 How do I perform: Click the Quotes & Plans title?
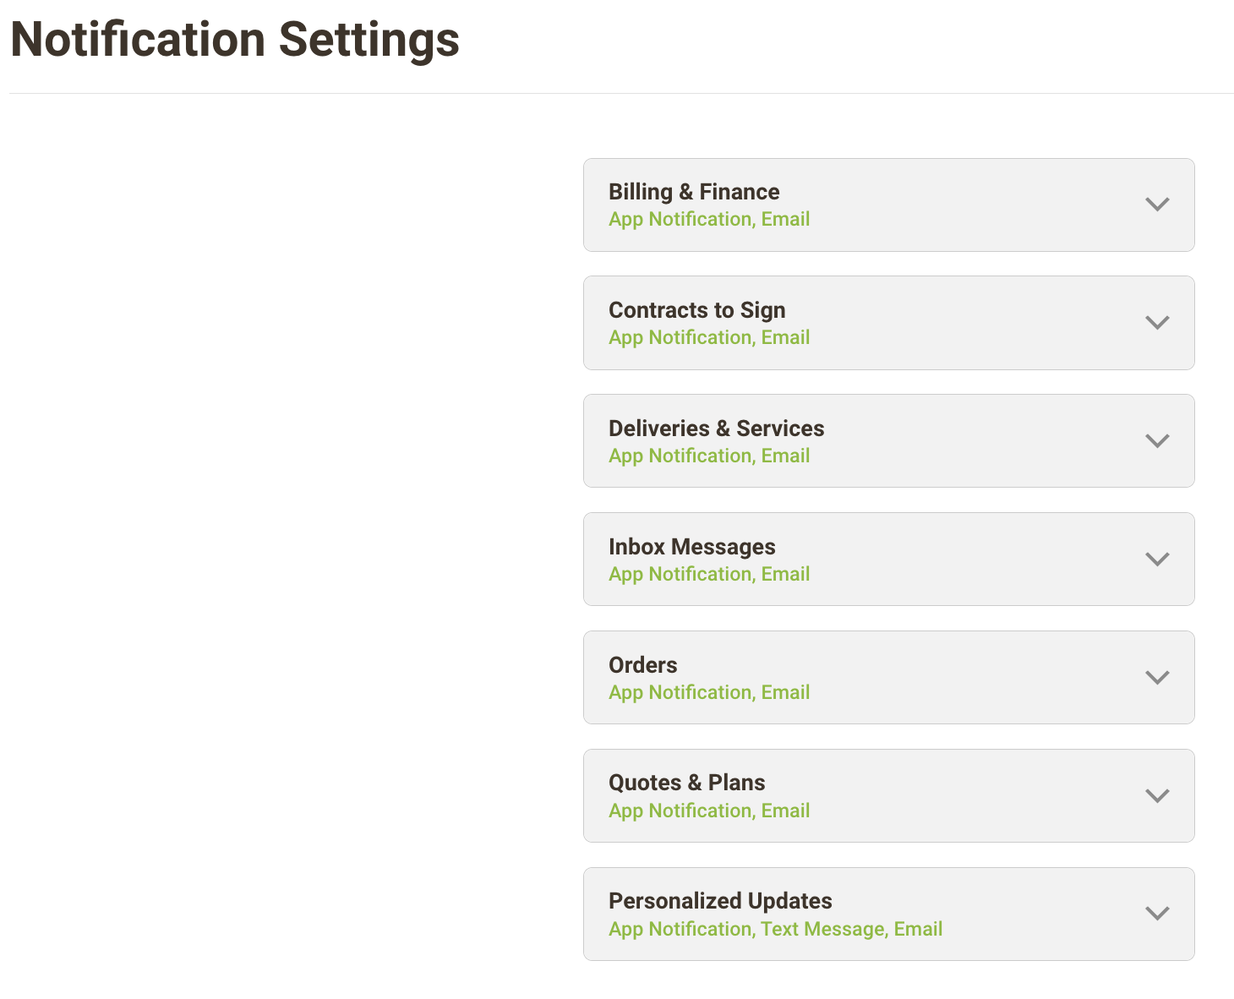pyautogui.click(x=687, y=783)
